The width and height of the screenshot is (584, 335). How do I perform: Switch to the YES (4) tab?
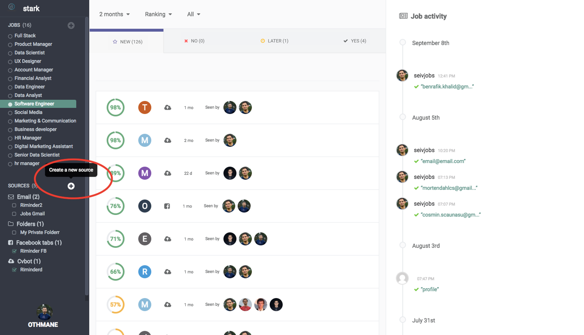click(x=355, y=41)
